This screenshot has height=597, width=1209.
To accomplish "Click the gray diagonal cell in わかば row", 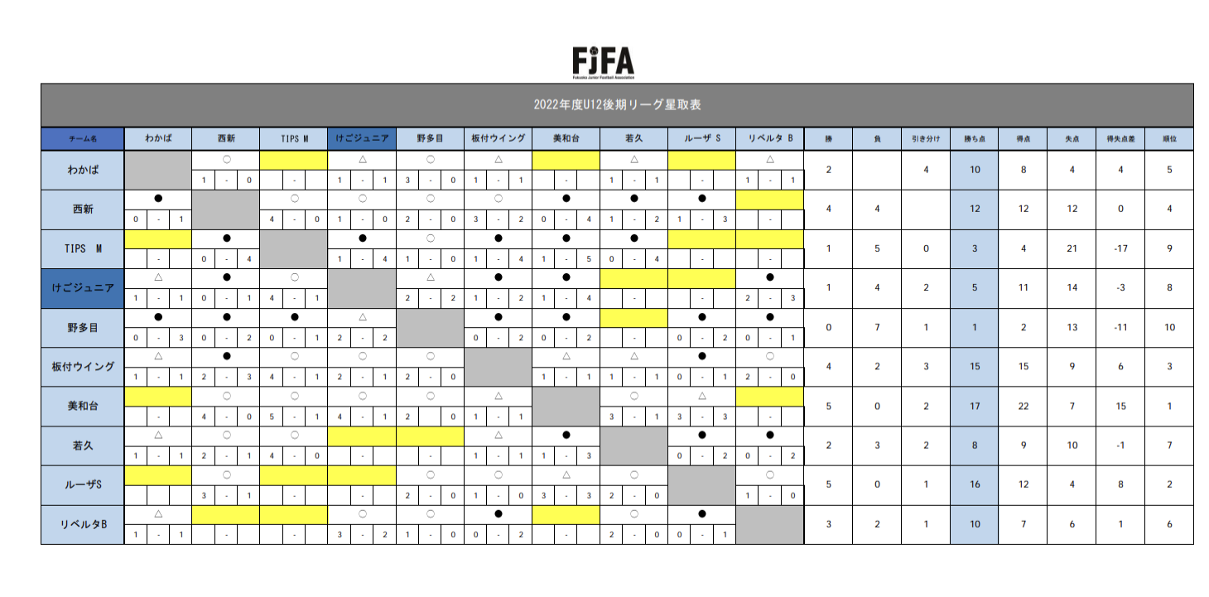I will pyautogui.click(x=158, y=170).
